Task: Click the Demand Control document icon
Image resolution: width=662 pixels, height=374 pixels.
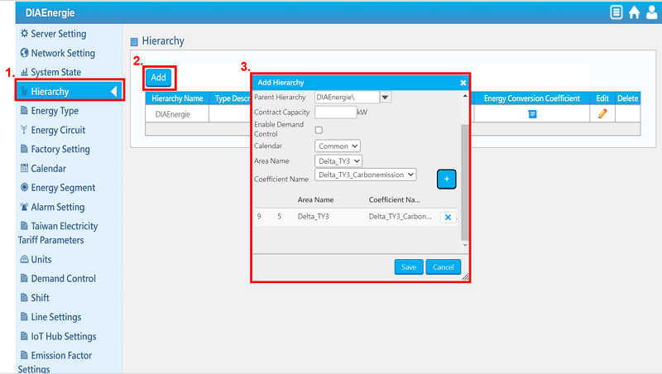Action: coord(25,278)
